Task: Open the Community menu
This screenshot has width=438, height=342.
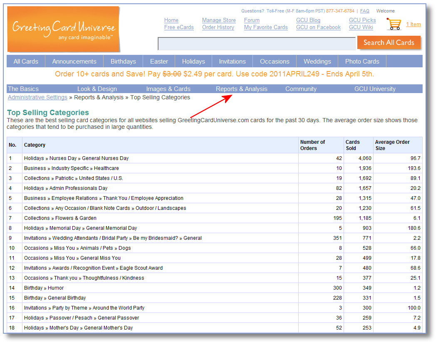Action: pyautogui.click(x=301, y=89)
